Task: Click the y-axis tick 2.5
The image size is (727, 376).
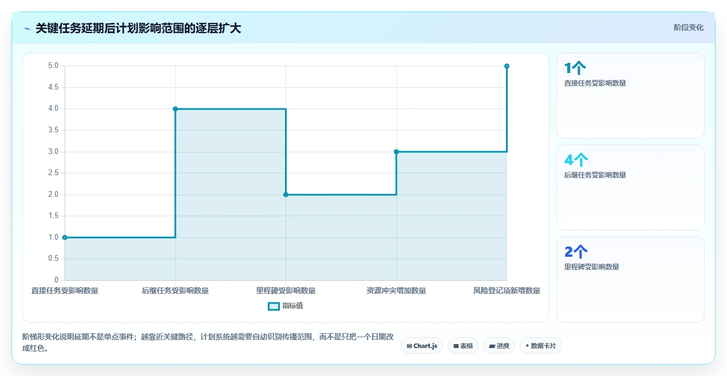Action: 53,173
